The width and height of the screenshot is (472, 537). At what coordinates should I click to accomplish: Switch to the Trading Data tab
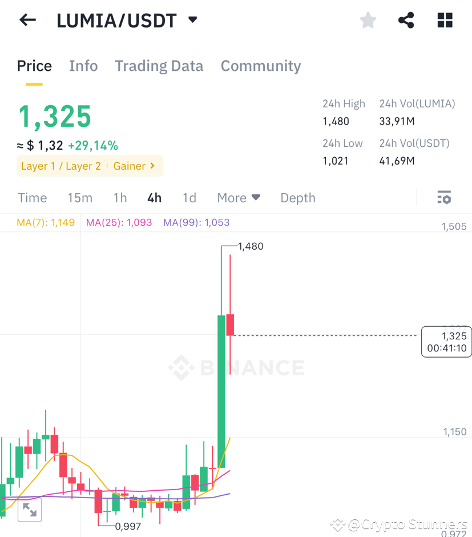[x=159, y=66]
